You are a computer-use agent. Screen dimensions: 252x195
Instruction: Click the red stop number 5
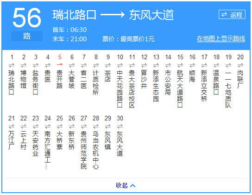60,57
